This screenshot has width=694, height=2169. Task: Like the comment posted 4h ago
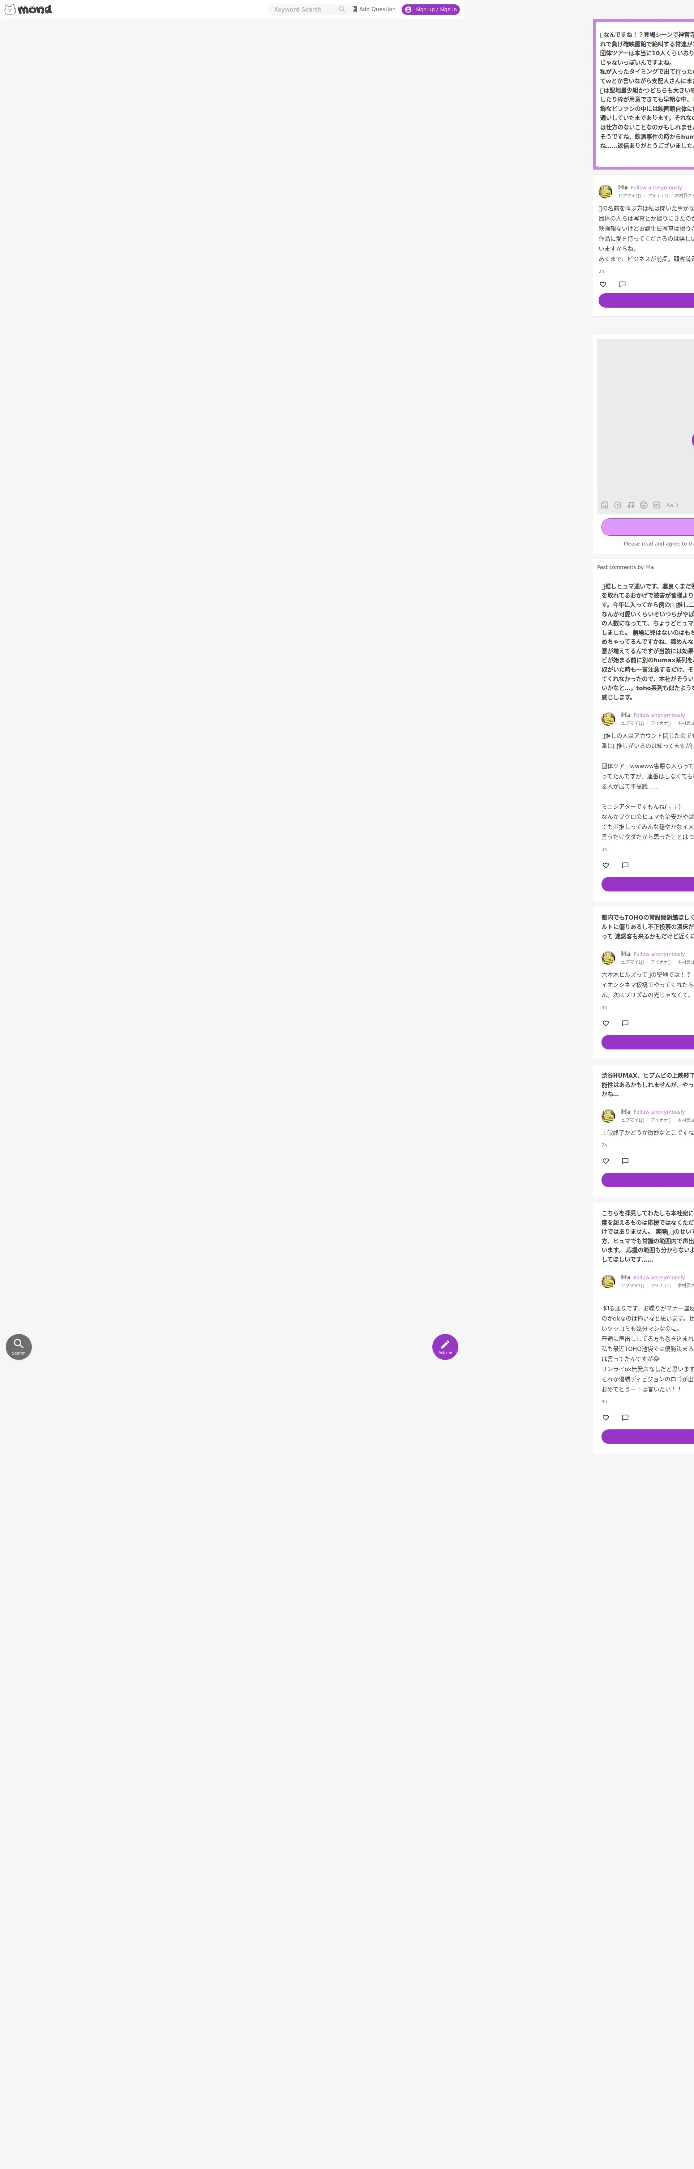[x=605, y=1024]
